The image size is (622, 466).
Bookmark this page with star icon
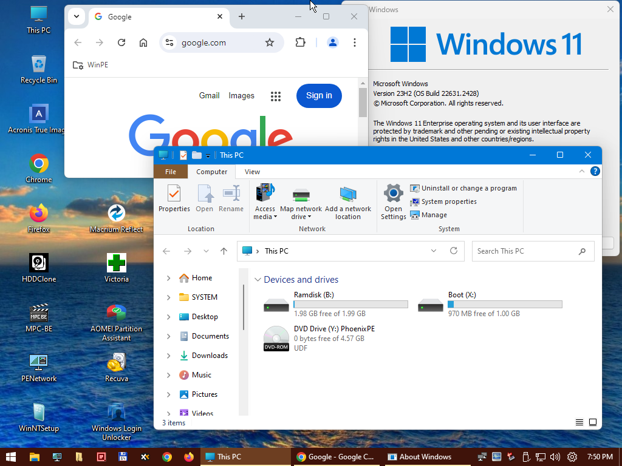click(270, 42)
